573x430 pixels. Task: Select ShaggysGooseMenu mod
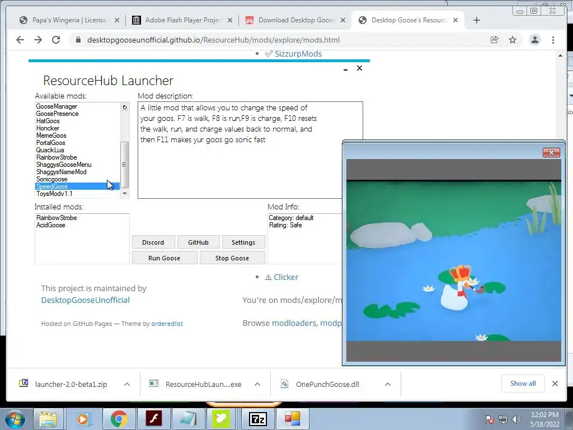coord(64,165)
